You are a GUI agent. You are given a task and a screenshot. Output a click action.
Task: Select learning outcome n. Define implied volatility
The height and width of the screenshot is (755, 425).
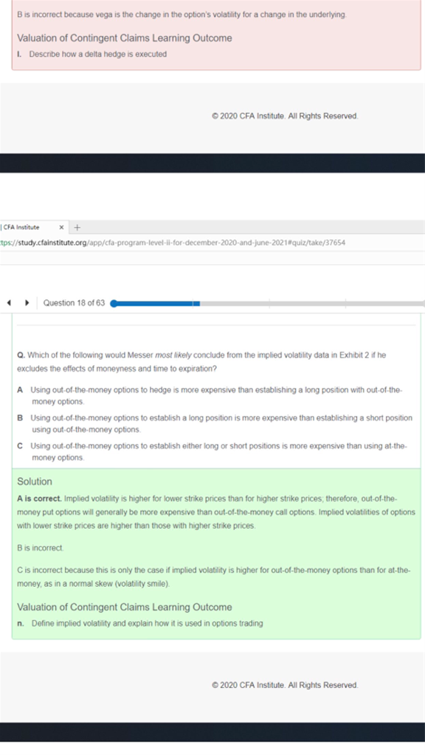pos(140,624)
